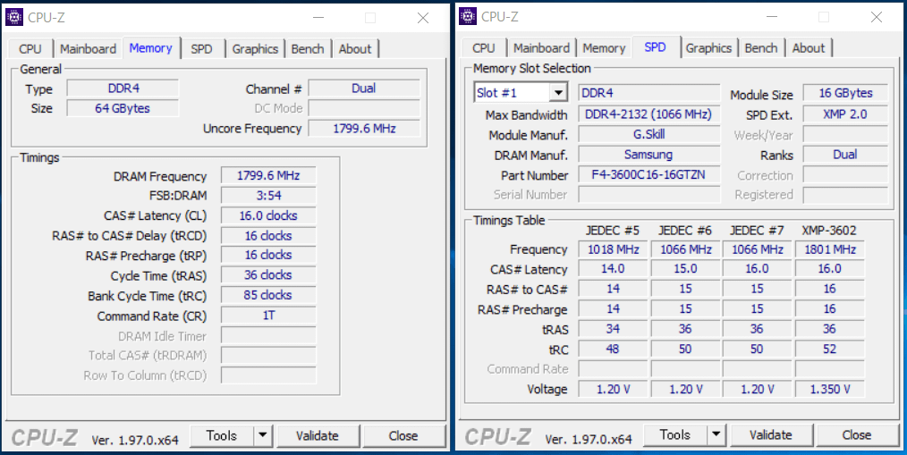Expand the Tools dropdown arrow in left window
The image size is (907, 455).
pyautogui.click(x=263, y=435)
